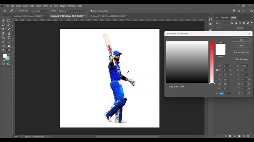The height and width of the screenshot is (142, 254).
Task: Open the search icon in top right
Action: (239, 11)
